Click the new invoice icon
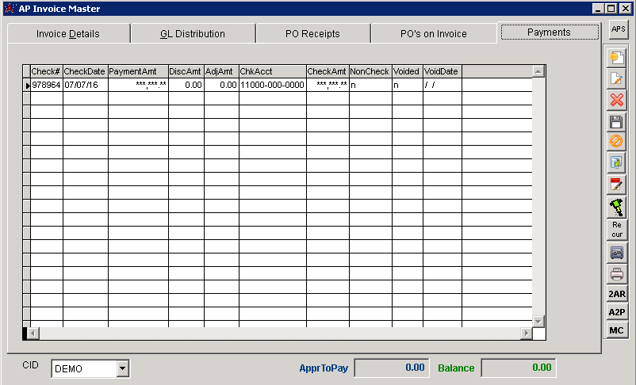 coord(616,58)
